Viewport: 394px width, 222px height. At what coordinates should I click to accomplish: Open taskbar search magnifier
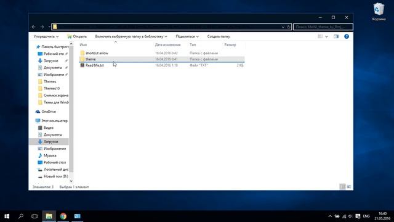click(x=21, y=216)
